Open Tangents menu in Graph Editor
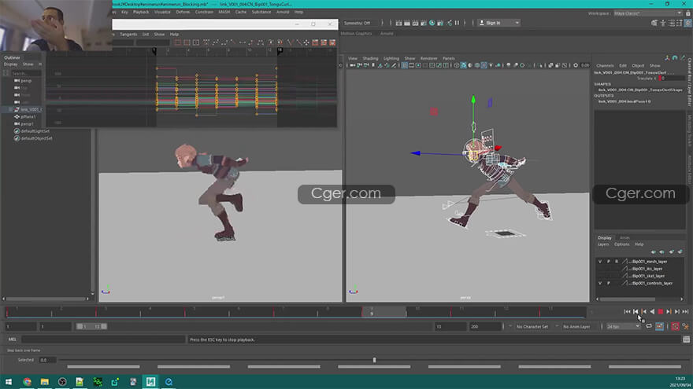This screenshot has height=389, width=693. click(x=128, y=35)
